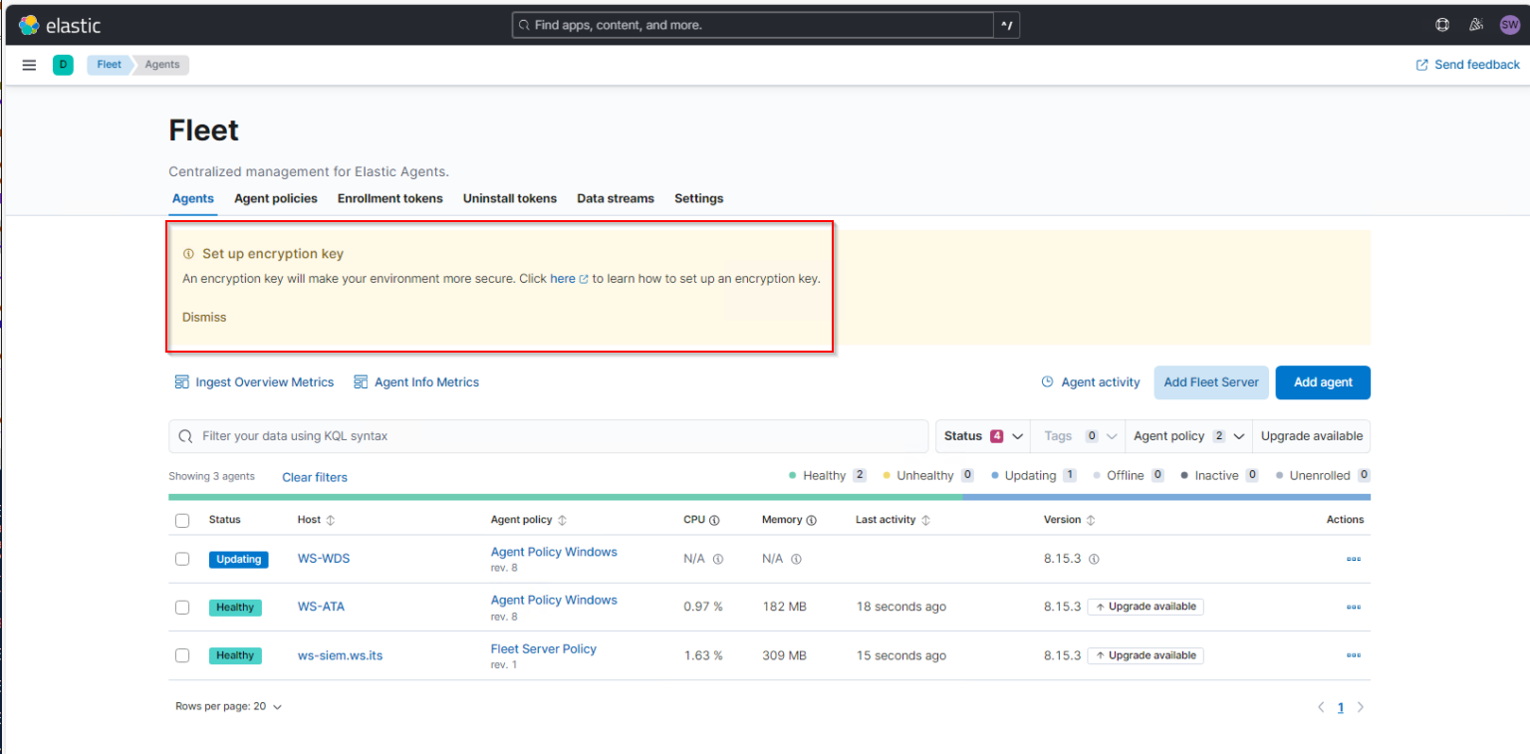The height and width of the screenshot is (754, 1530).
Task: Switch to Settings tab
Action: 699,198
